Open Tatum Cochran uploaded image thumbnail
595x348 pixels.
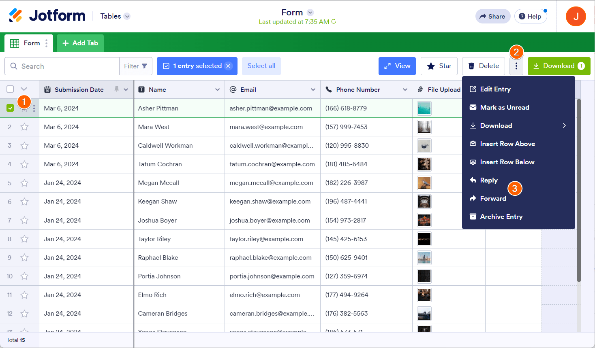(424, 164)
